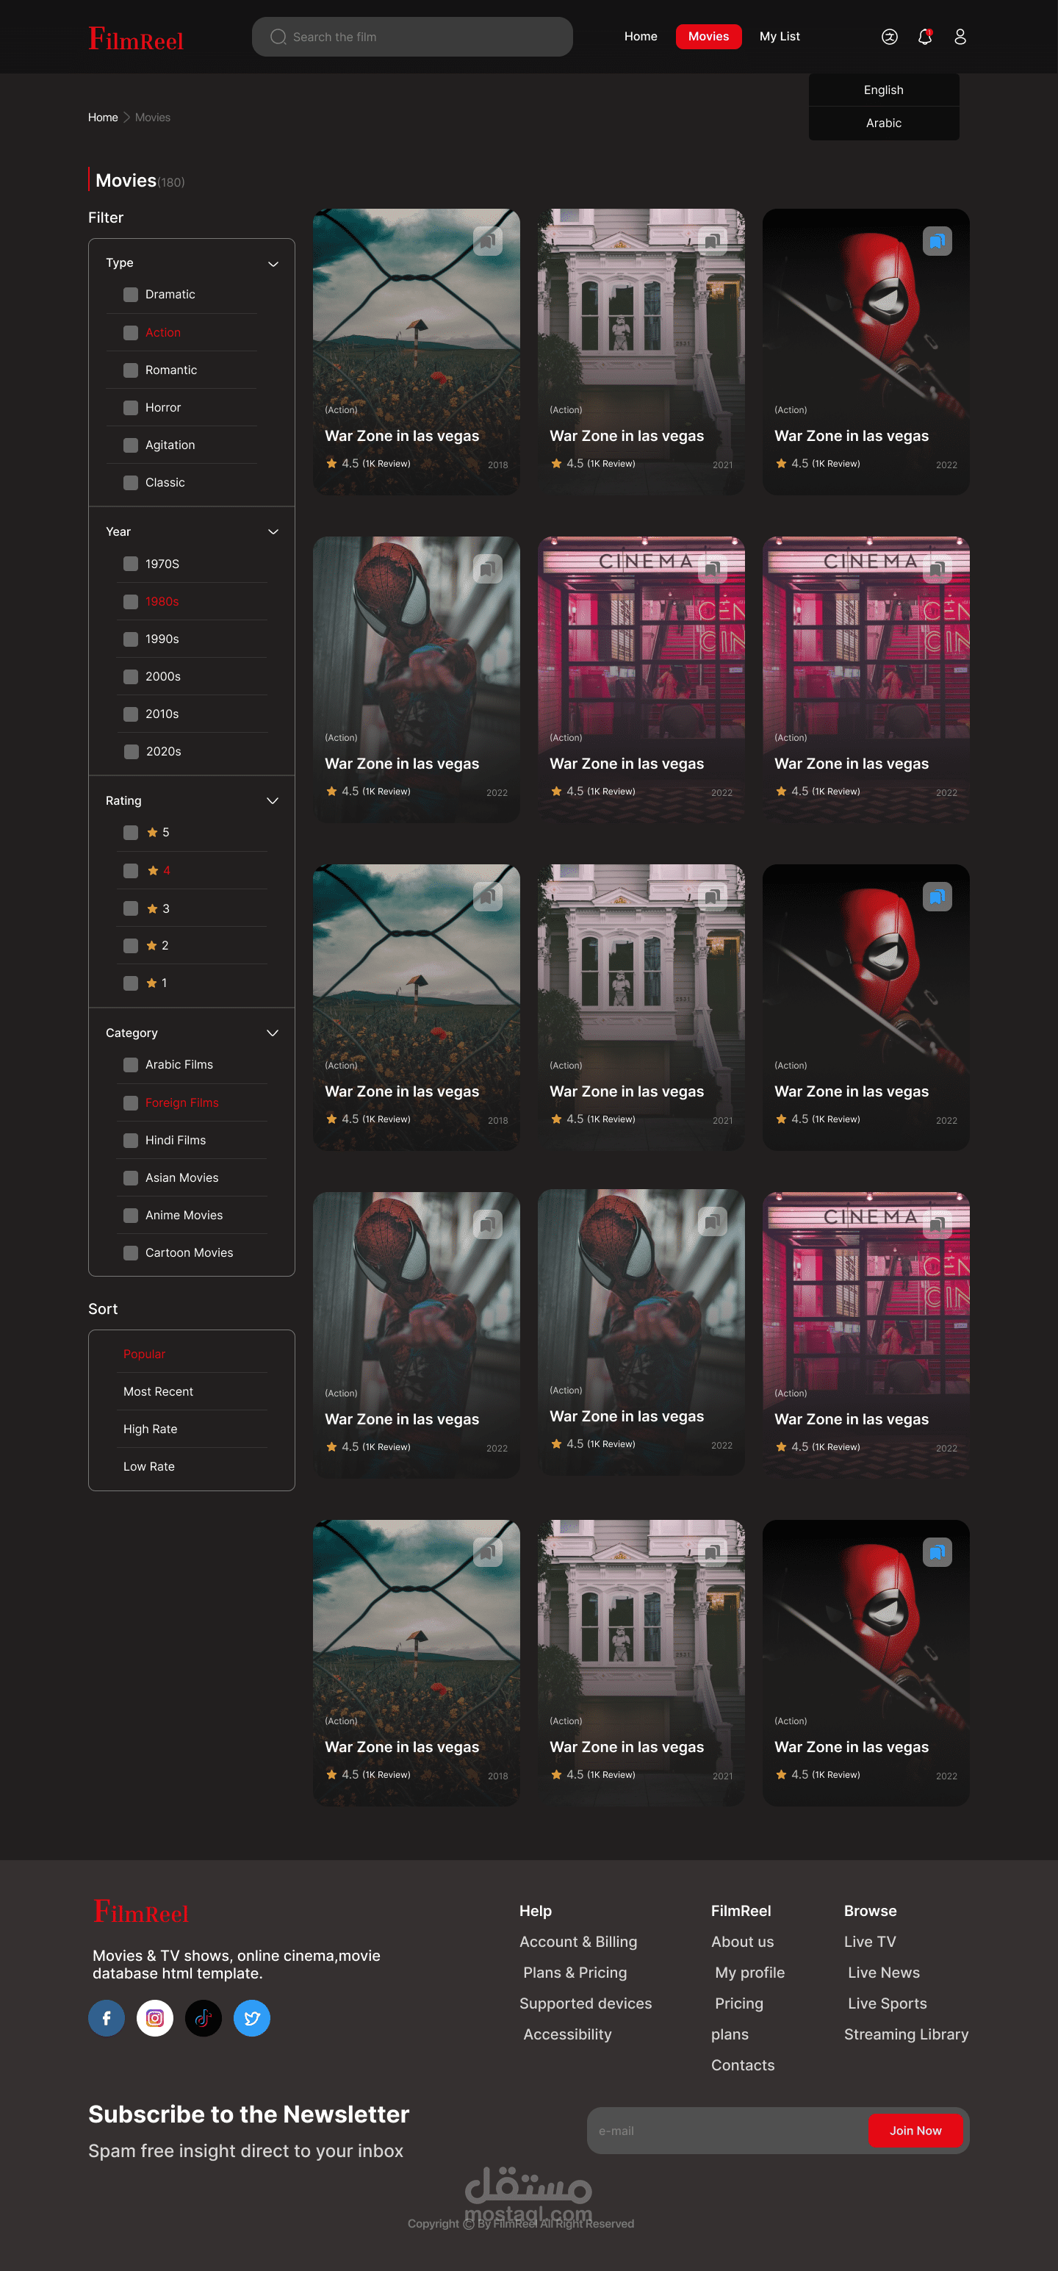This screenshot has width=1058, height=2271.
Task: Bookmark the middle Cinema card, second row
Action: pyautogui.click(x=713, y=569)
